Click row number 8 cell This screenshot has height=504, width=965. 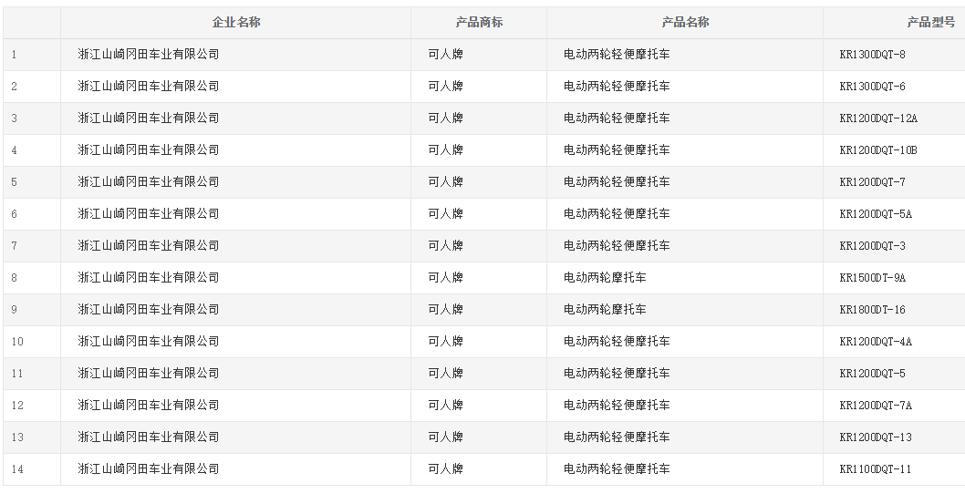32,278
